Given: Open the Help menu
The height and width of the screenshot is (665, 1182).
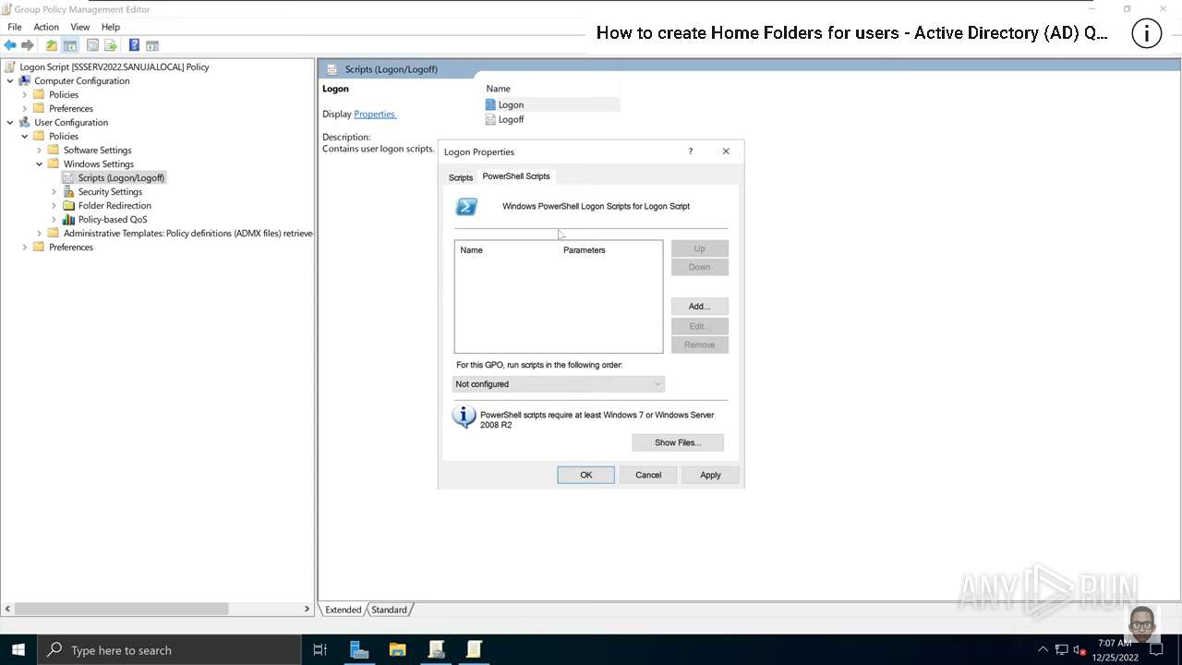Looking at the screenshot, I should pos(111,27).
